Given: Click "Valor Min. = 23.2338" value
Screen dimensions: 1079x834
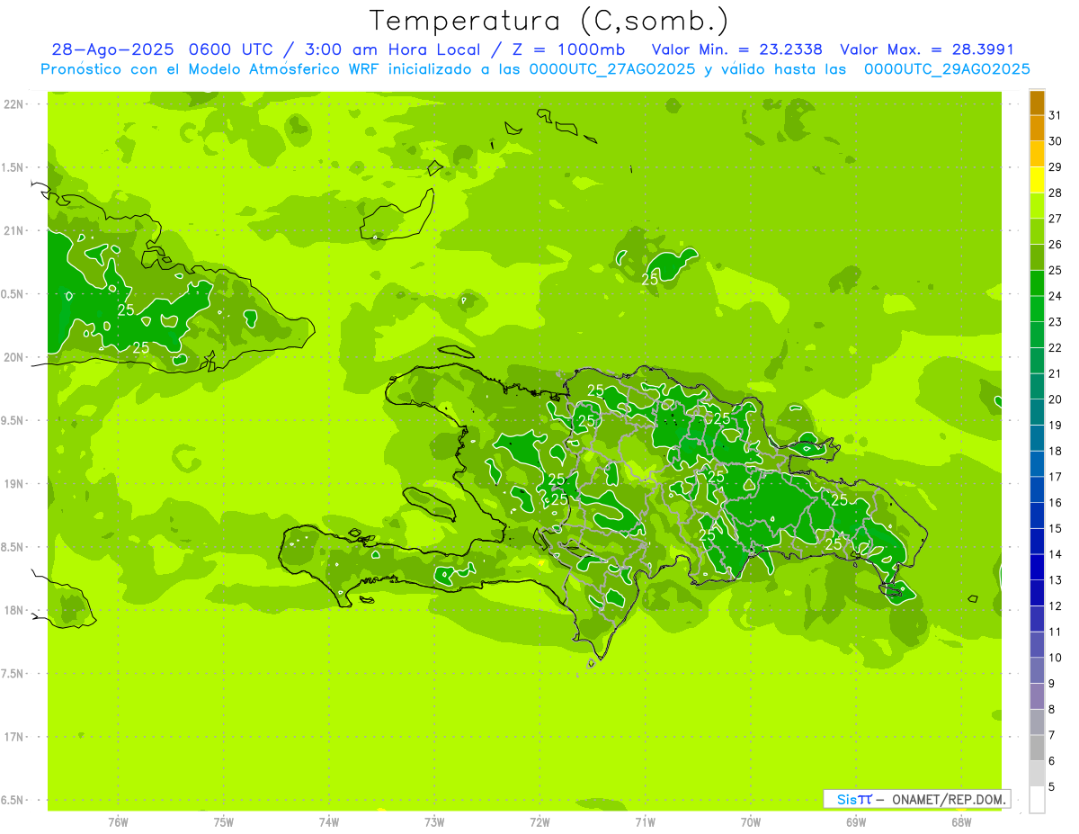Looking at the screenshot, I should point(736,50).
